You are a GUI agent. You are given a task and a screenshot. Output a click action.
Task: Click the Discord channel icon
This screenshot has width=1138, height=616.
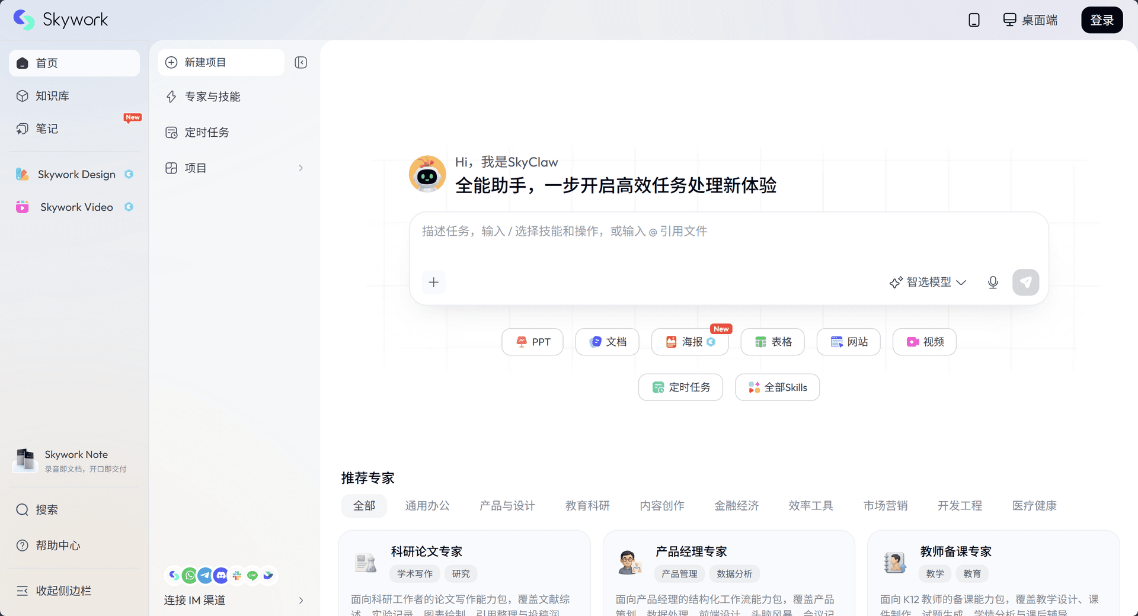coord(221,575)
